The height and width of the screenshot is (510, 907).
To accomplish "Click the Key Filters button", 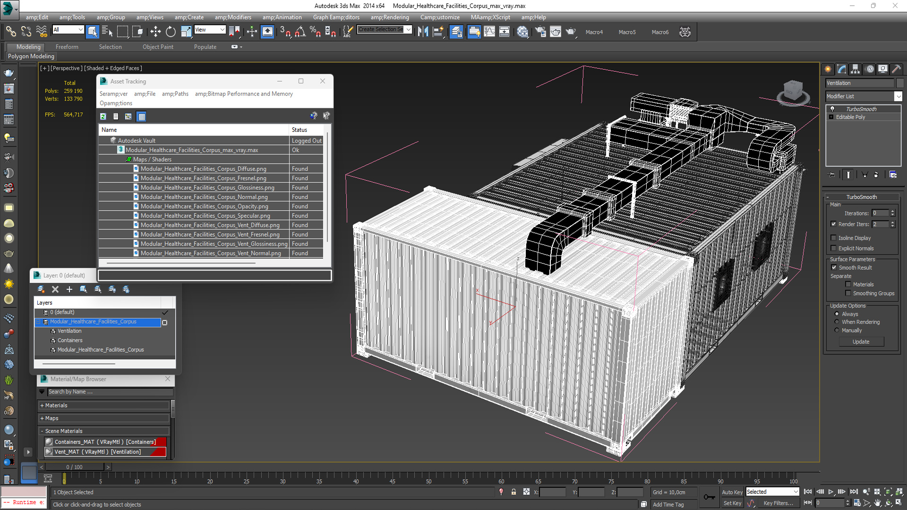I will (778, 503).
